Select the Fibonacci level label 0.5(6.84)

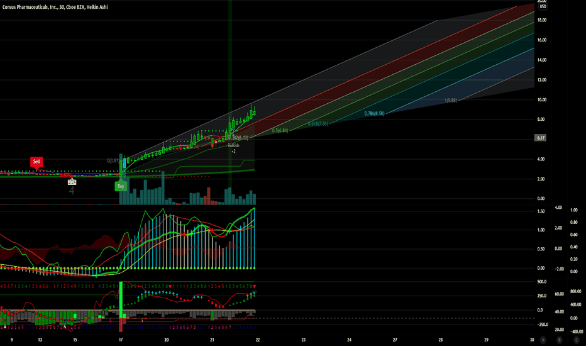(x=280, y=131)
